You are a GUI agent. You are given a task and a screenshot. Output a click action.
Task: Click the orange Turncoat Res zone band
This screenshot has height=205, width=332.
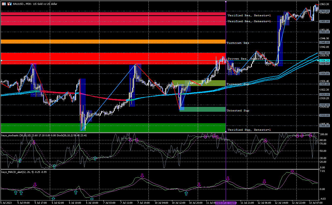pyautogui.click(x=113, y=41)
